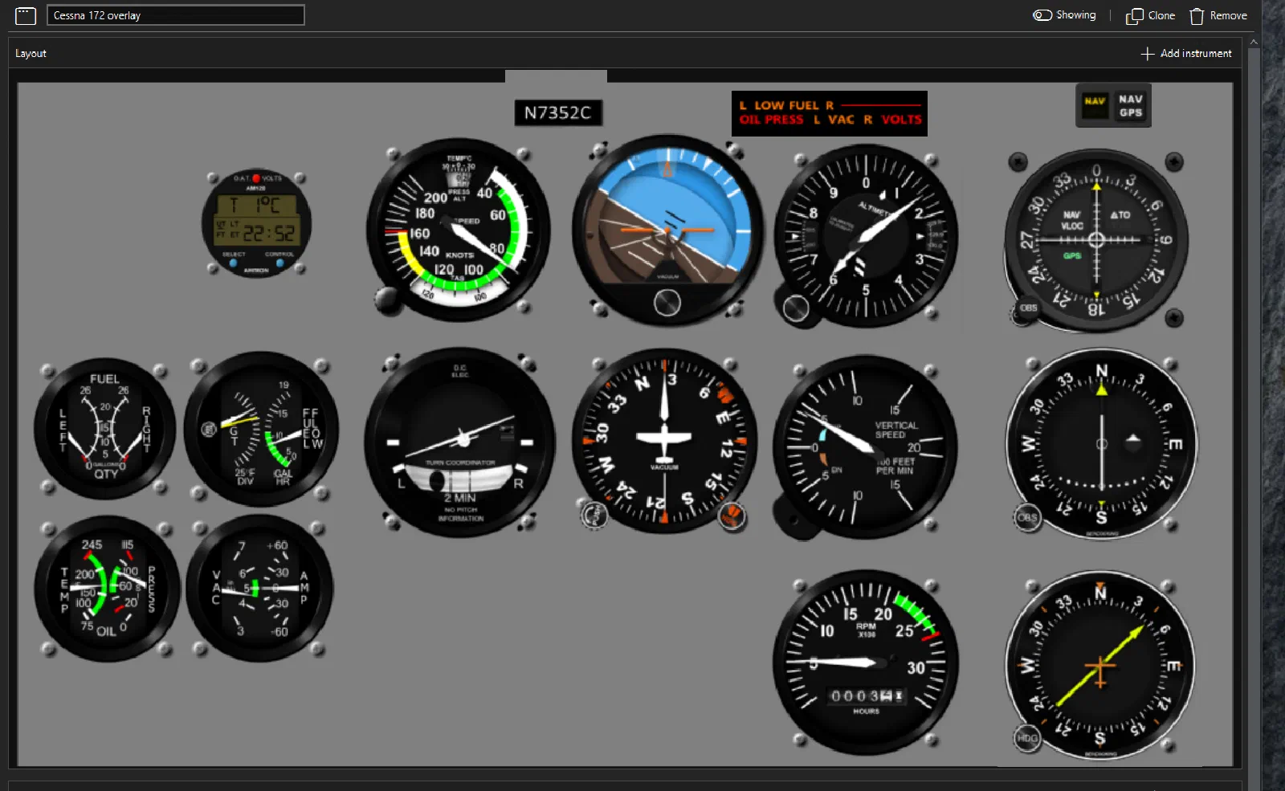1285x791 pixels.
Task: Click the OBS knob on the CDI
Action: 1027,308
